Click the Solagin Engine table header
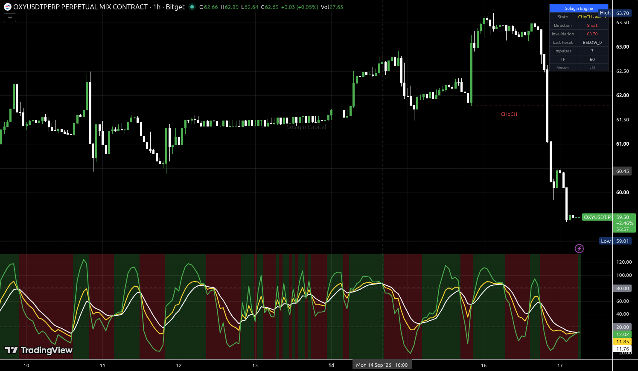The width and height of the screenshot is (638, 371). point(579,9)
